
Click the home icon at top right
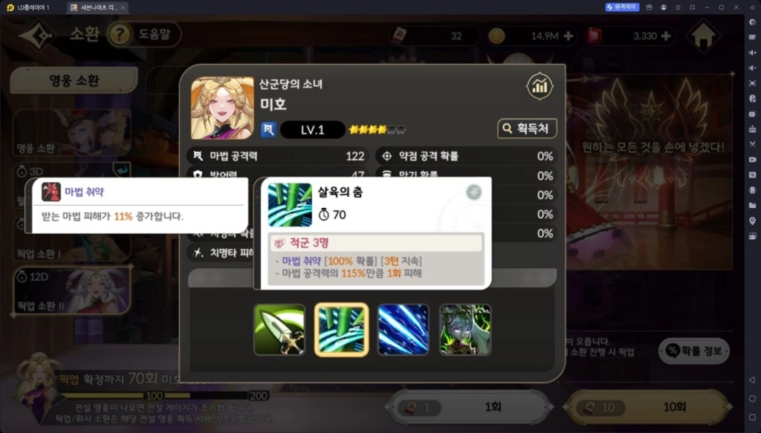click(x=703, y=36)
